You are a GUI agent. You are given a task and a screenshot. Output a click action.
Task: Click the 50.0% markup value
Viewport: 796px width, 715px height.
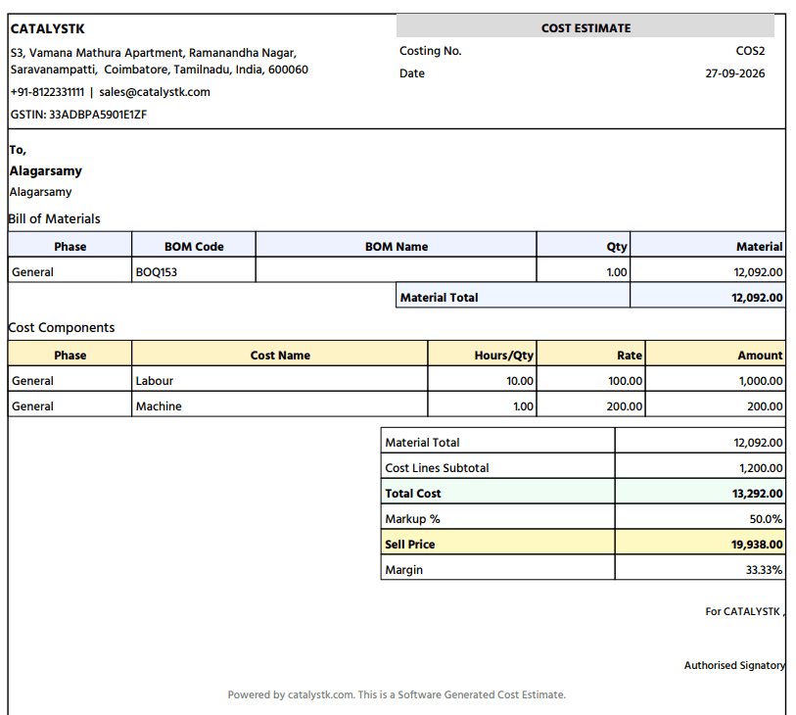(x=766, y=519)
